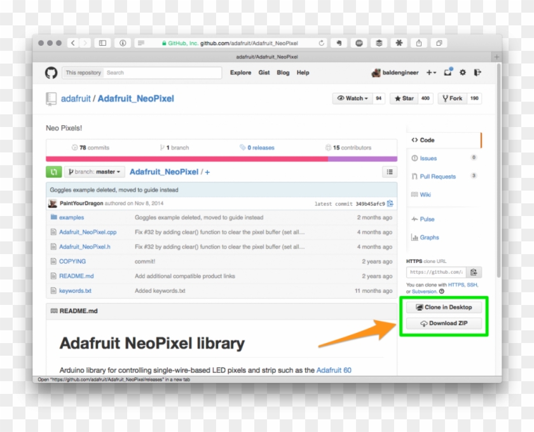Open the Explore menu
The image size is (534, 432).
[240, 72]
